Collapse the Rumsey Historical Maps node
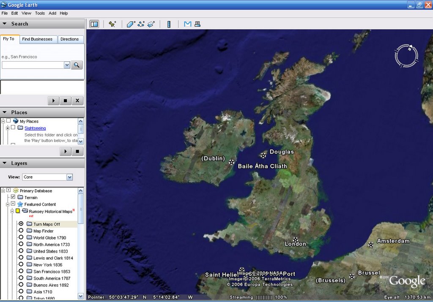The width and height of the screenshot is (433, 302). pyautogui.click(x=12, y=211)
